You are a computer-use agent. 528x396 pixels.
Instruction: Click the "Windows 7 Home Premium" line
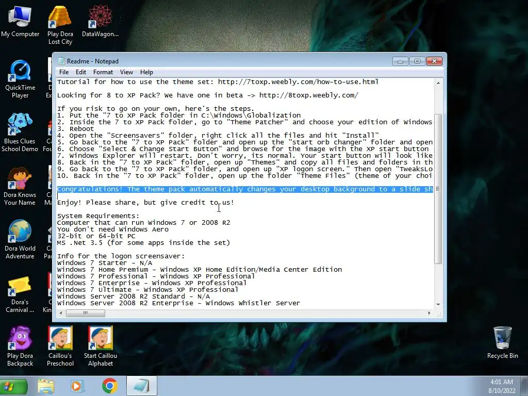(200, 270)
